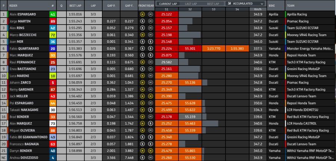Click the GAP P. column header
The width and height of the screenshot is (336, 161).
pyautogui.click(x=111, y=6)
